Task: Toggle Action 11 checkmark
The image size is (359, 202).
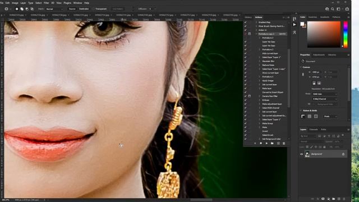Action: (246, 30)
